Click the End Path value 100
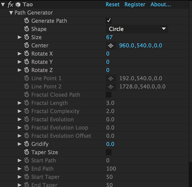 [111, 169]
